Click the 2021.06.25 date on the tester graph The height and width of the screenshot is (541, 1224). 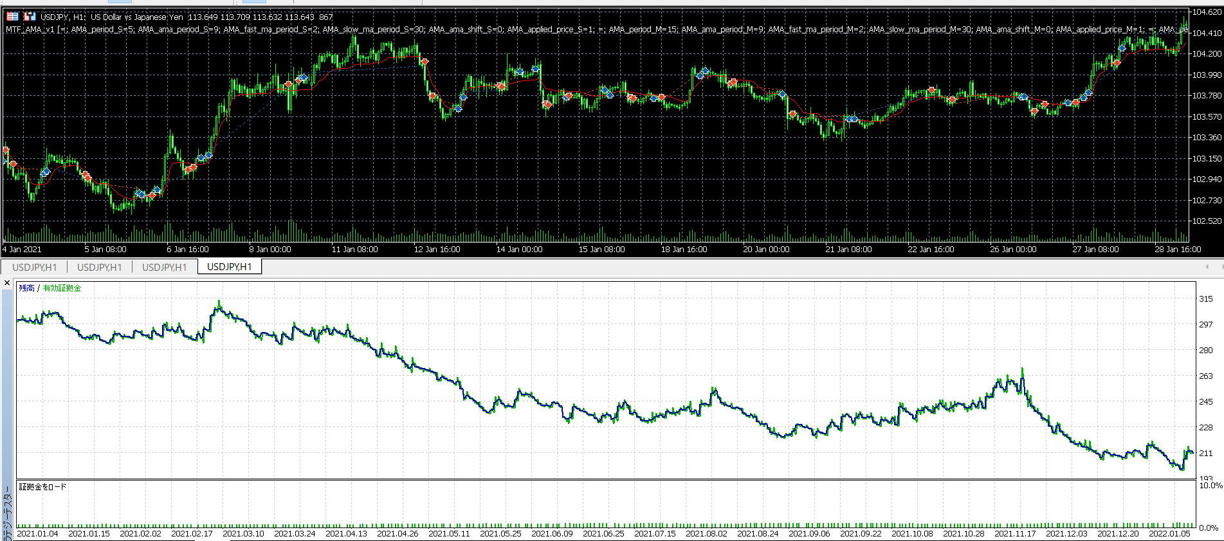pos(603,534)
